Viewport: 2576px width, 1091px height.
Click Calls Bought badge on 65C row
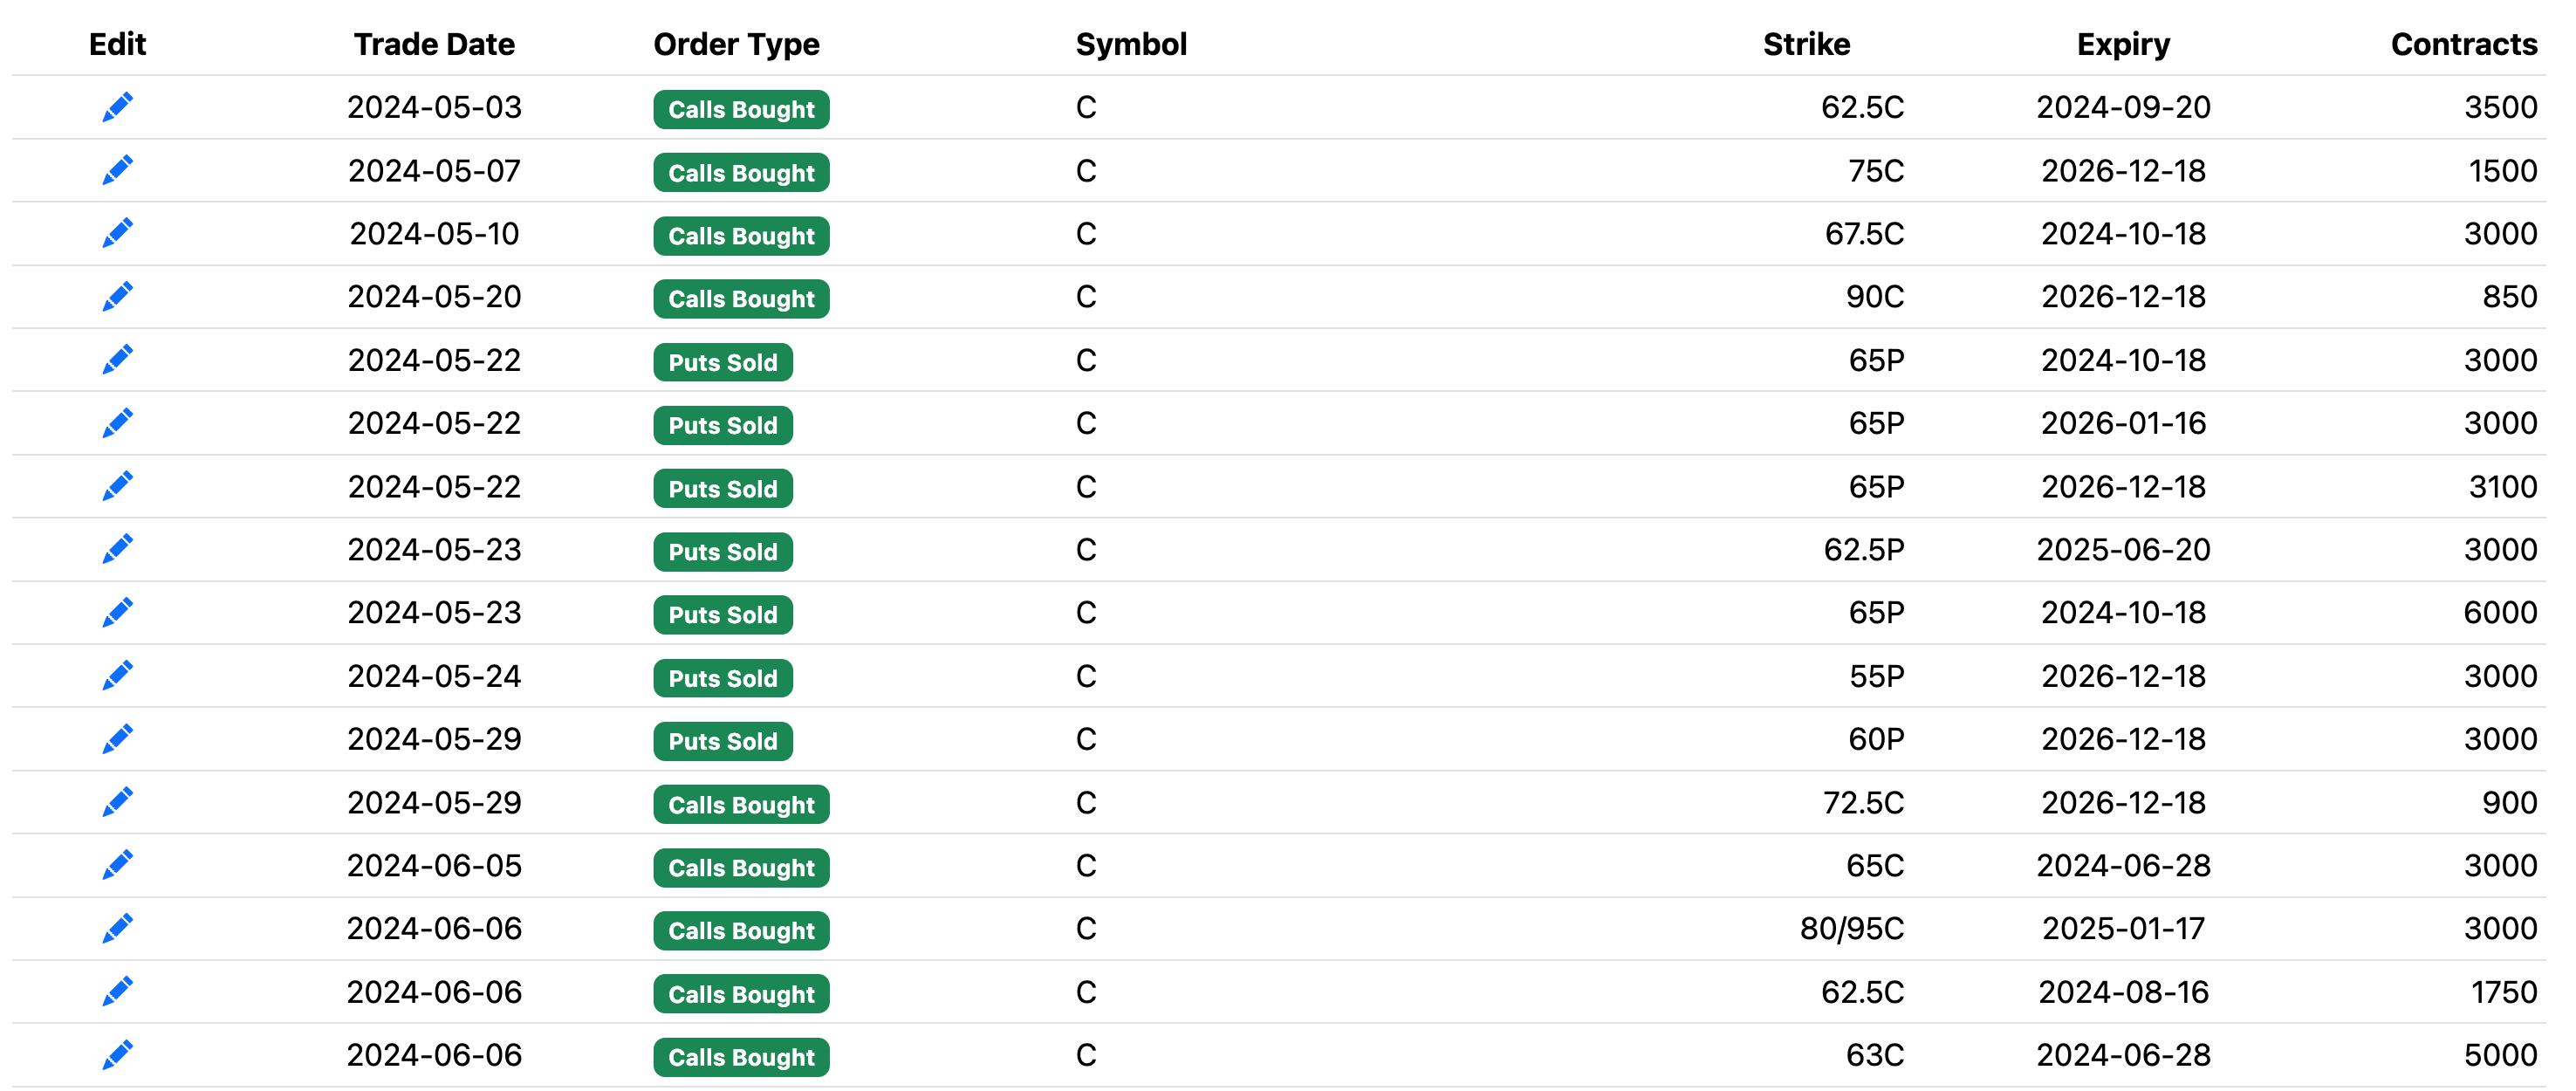741,868
